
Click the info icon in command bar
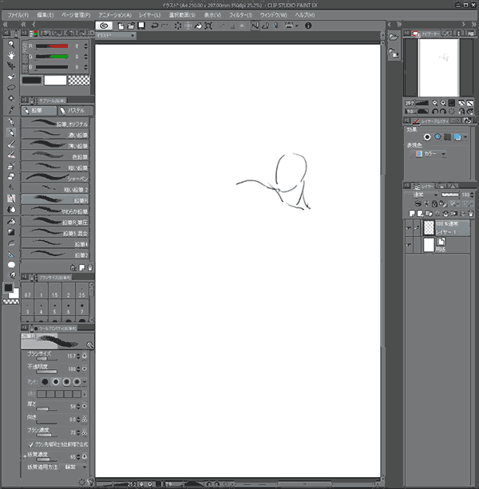coord(308,26)
